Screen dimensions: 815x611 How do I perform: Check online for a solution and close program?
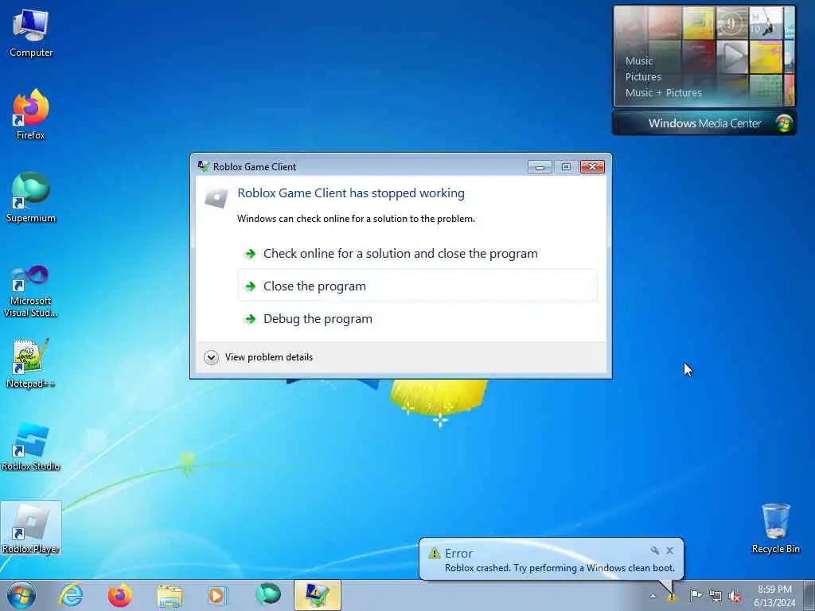(417, 254)
